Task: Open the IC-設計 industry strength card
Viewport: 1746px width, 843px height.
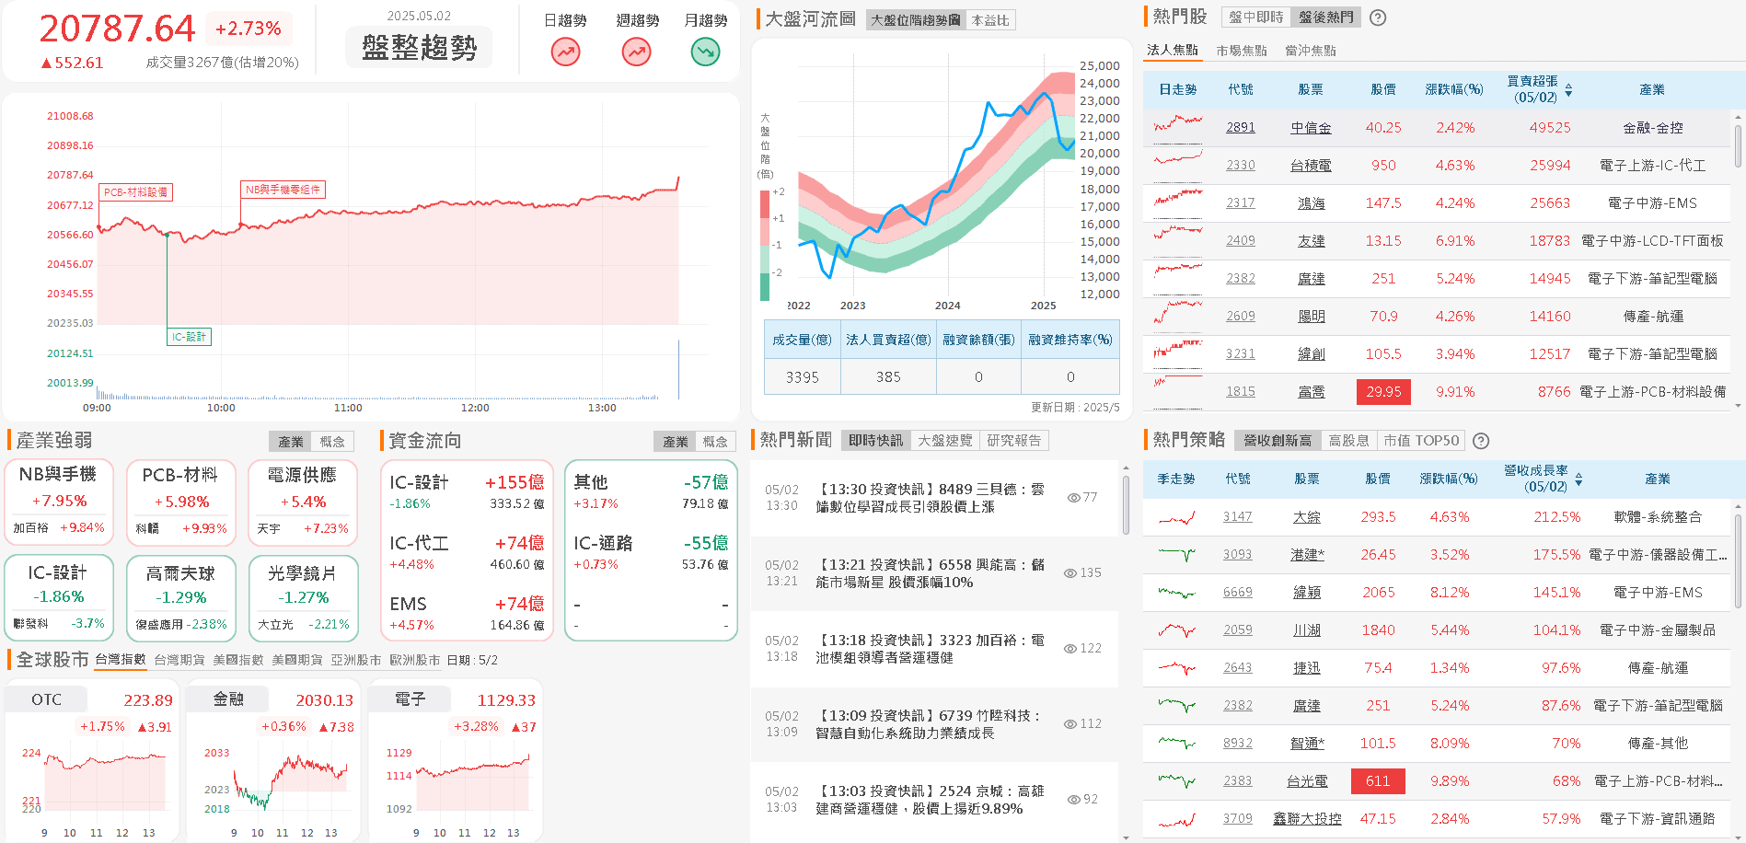Action: click(x=59, y=598)
